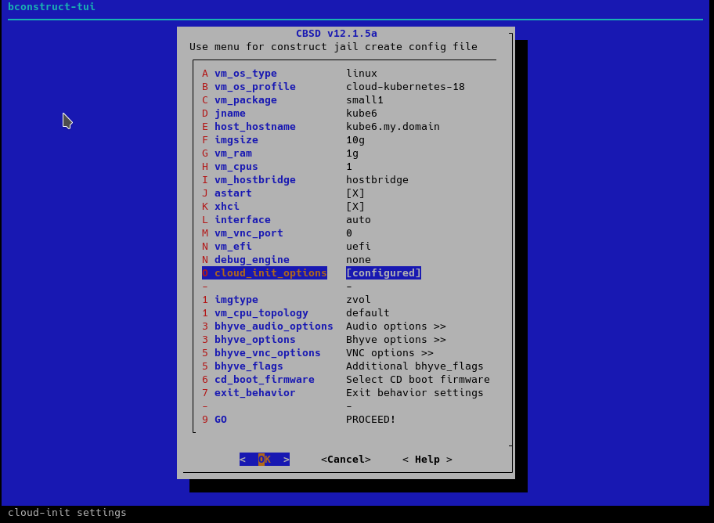Open cd_boot_firmware selection
The height and width of the screenshot is (523, 714).
tap(345, 380)
